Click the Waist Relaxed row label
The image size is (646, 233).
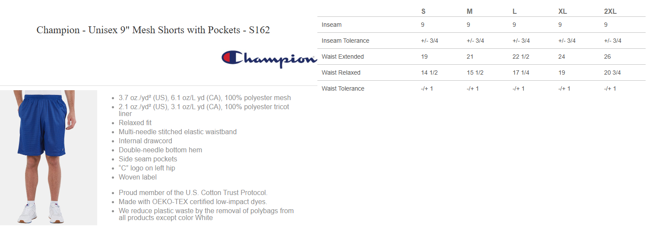click(341, 73)
